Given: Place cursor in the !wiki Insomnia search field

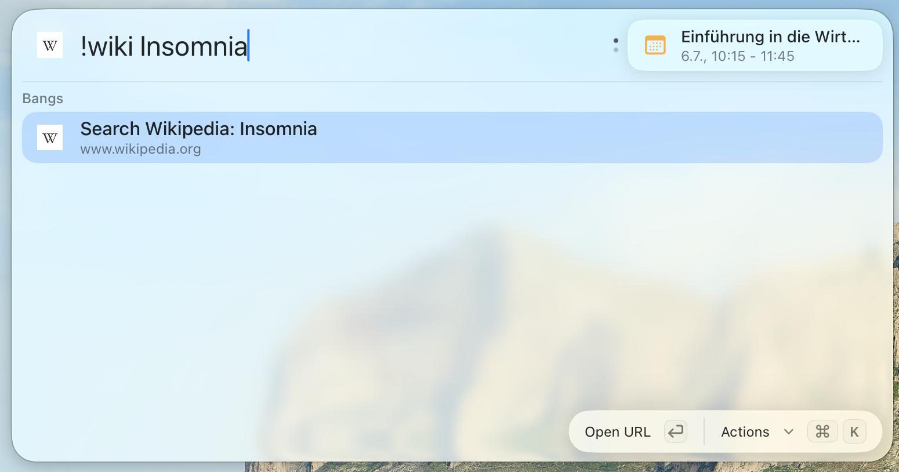Looking at the screenshot, I should click(x=342, y=46).
